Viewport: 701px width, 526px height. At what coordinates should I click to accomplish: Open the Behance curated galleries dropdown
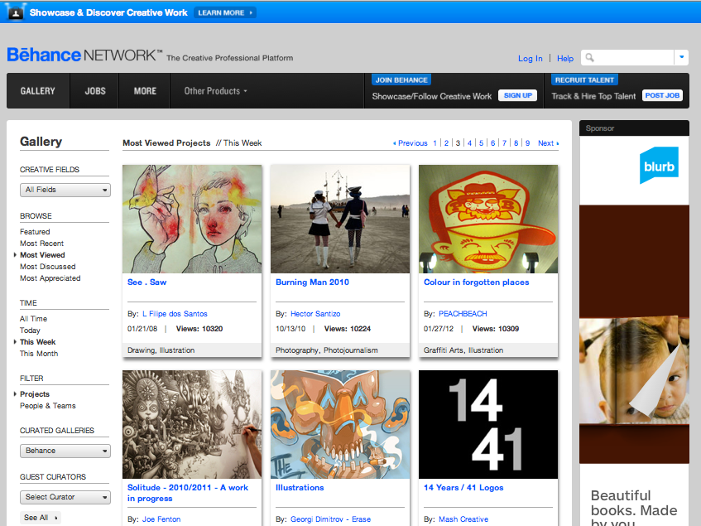click(x=65, y=451)
